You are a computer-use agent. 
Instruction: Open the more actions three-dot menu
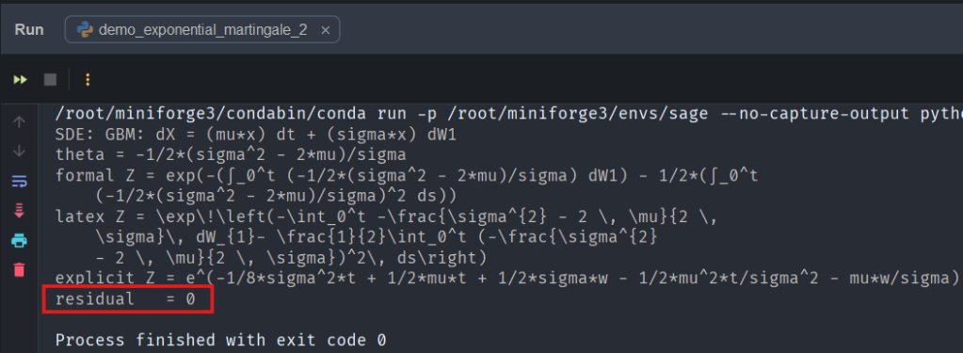(88, 80)
